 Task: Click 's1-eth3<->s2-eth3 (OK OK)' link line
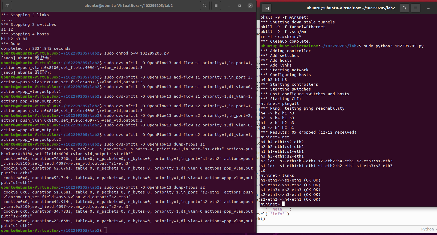(290, 190)
